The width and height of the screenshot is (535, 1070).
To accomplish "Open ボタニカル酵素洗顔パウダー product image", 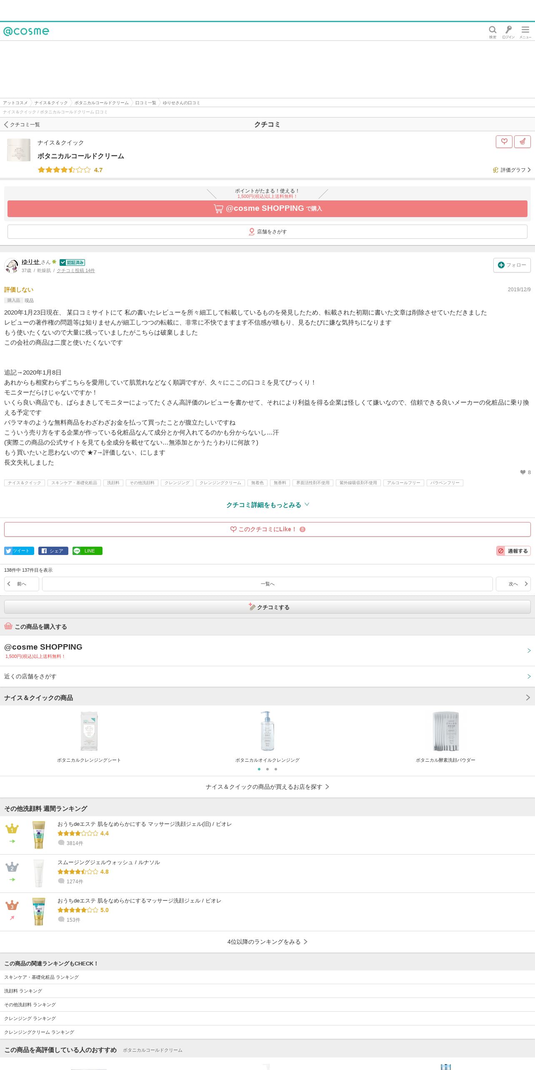I will 445,731.
